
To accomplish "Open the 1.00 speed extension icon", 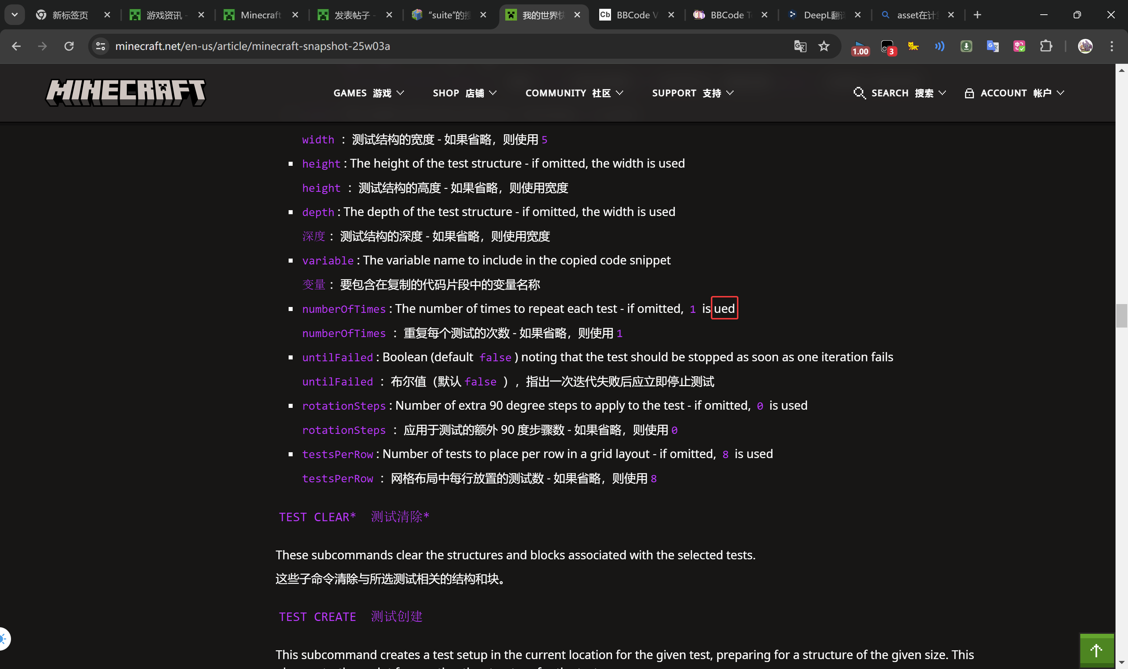I will [x=860, y=47].
